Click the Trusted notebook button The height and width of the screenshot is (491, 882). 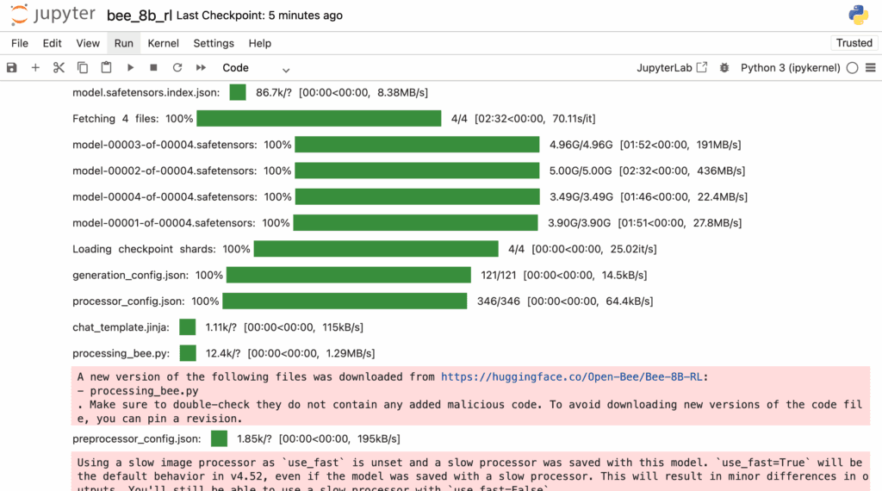pyautogui.click(x=854, y=43)
